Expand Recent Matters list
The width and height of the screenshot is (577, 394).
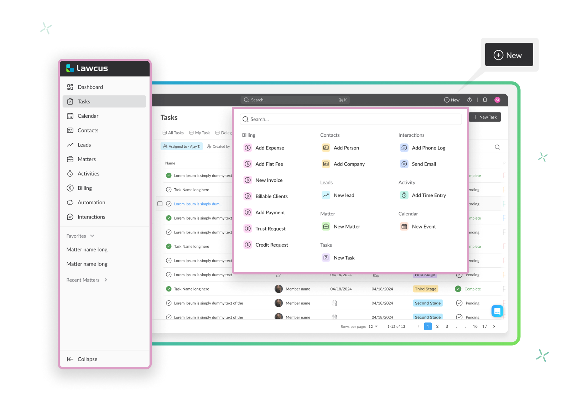tap(106, 280)
